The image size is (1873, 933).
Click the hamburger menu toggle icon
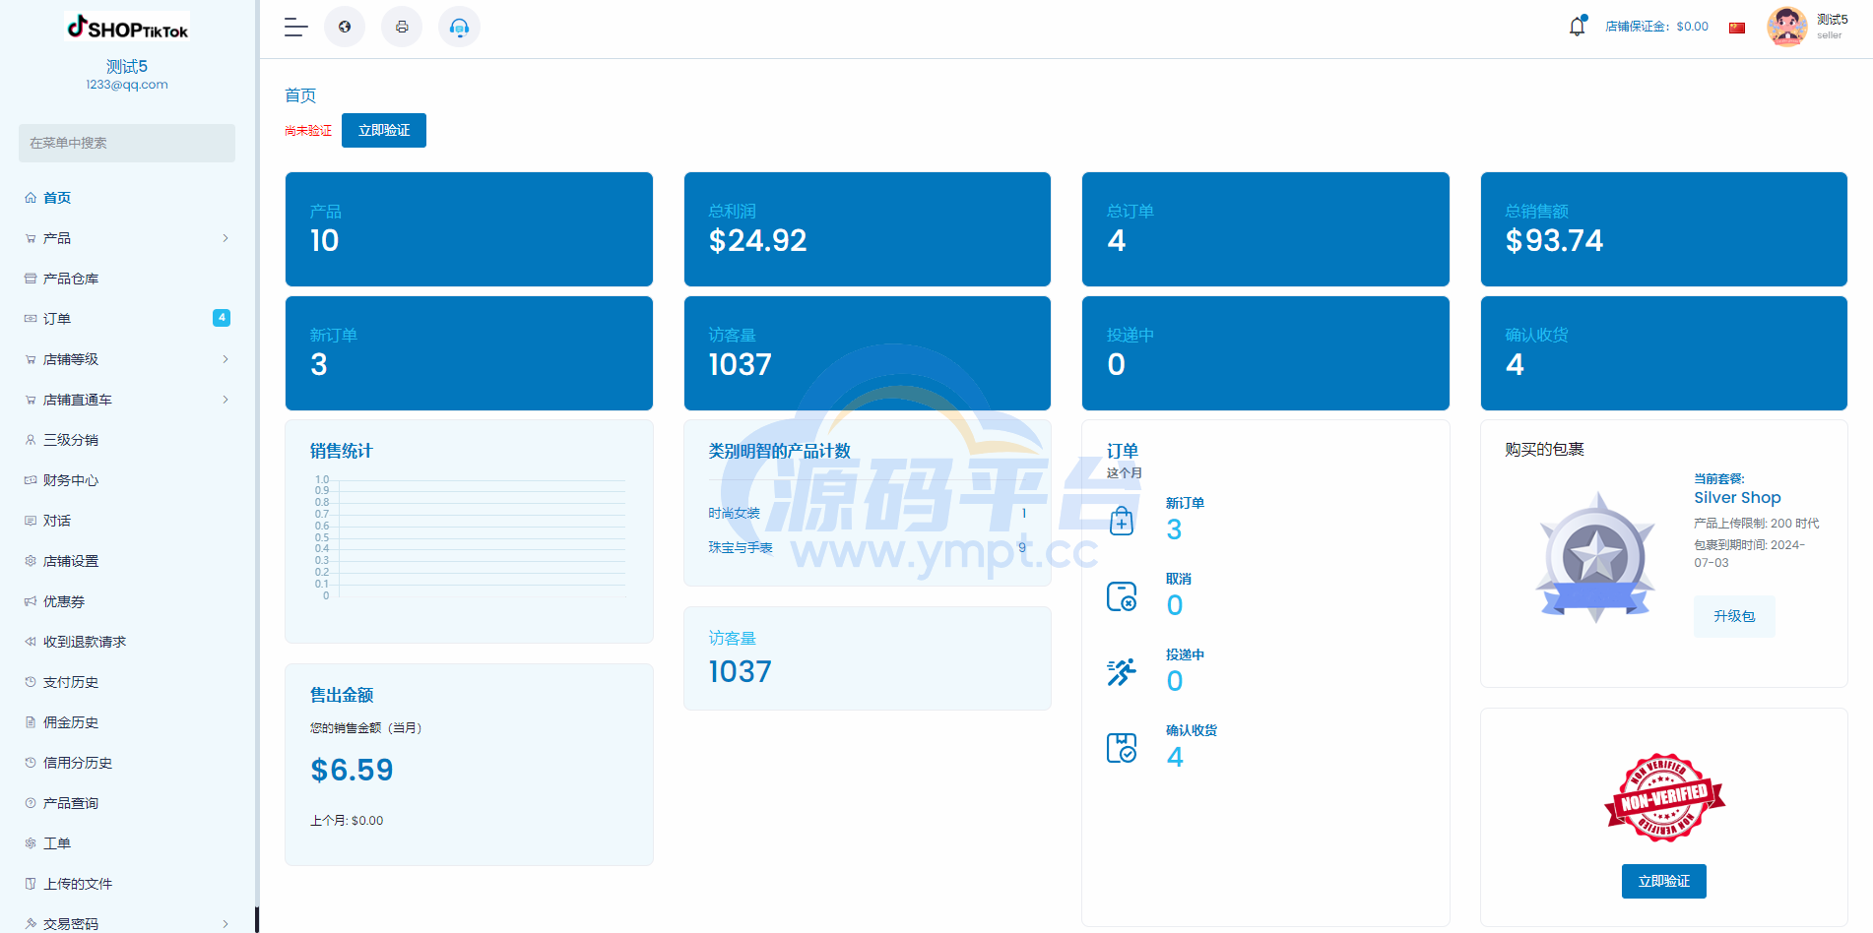tap(295, 28)
